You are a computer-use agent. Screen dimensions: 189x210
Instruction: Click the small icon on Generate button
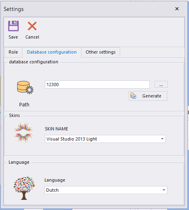coord(133,96)
